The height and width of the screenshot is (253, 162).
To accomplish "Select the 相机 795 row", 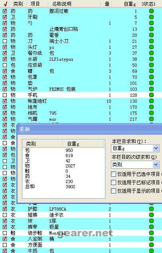I will click(x=81, y=113).
